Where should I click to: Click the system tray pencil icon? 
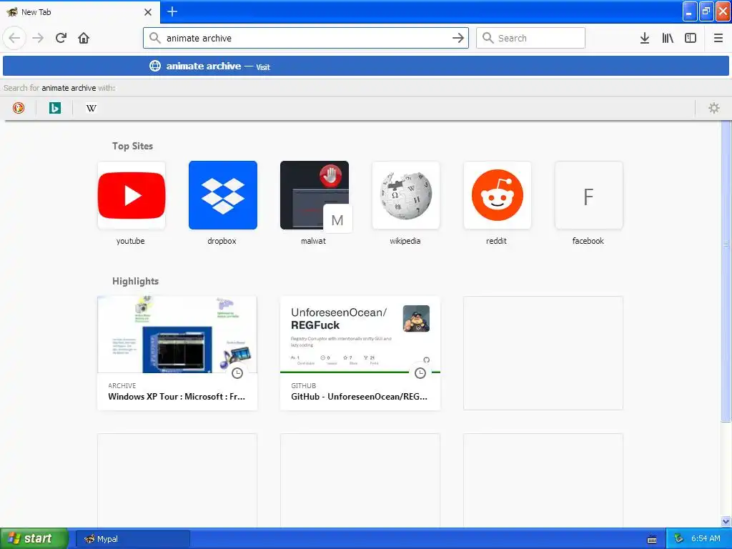click(x=678, y=539)
